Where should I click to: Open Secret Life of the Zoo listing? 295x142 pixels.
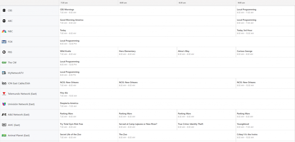point(88,135)
